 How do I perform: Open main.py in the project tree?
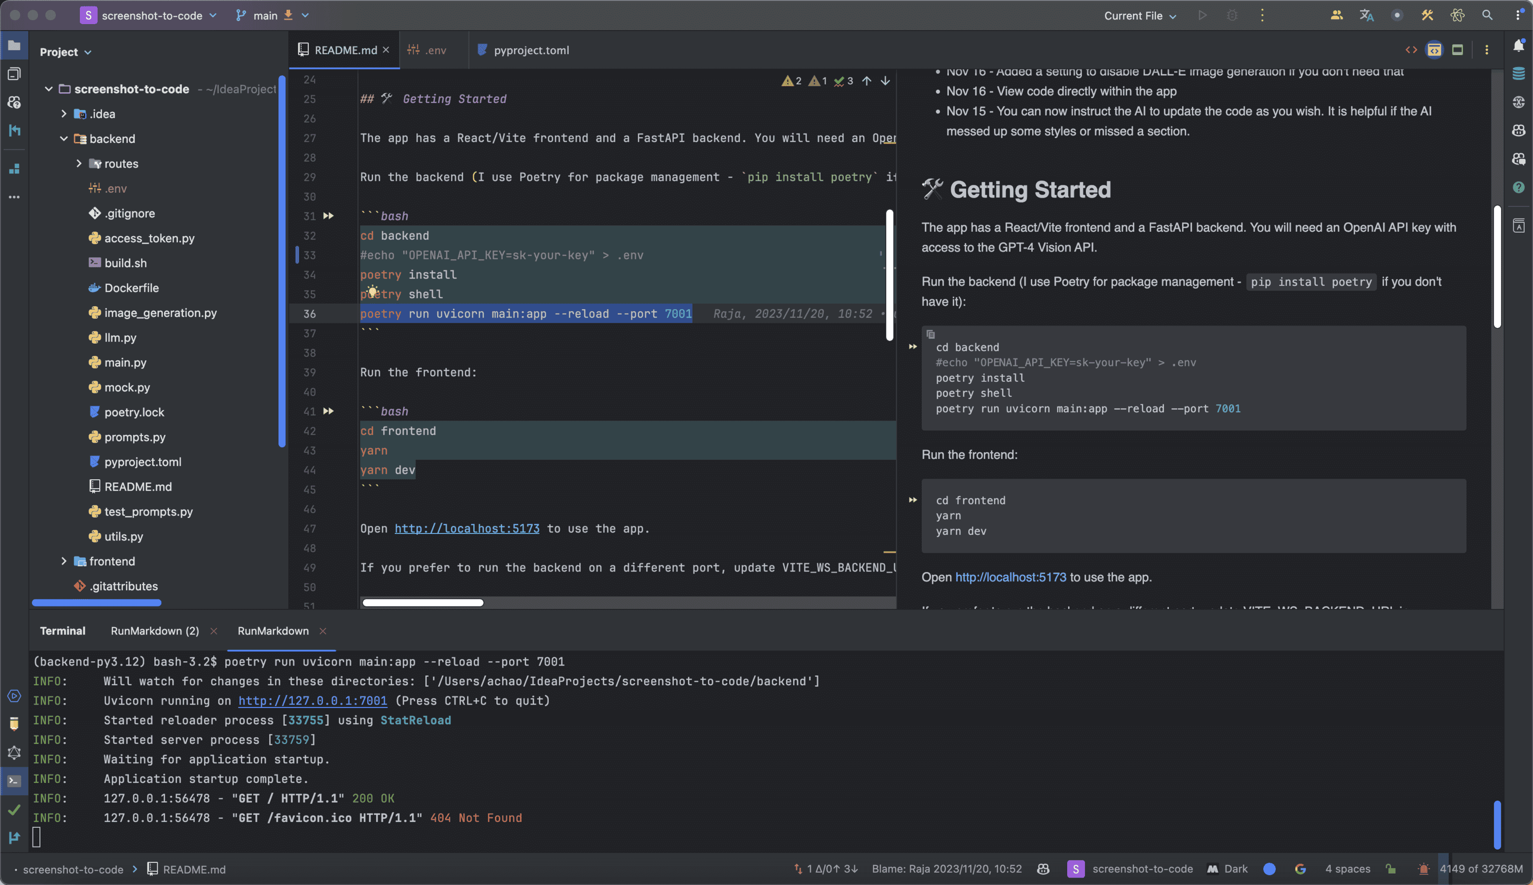[125, 362]
